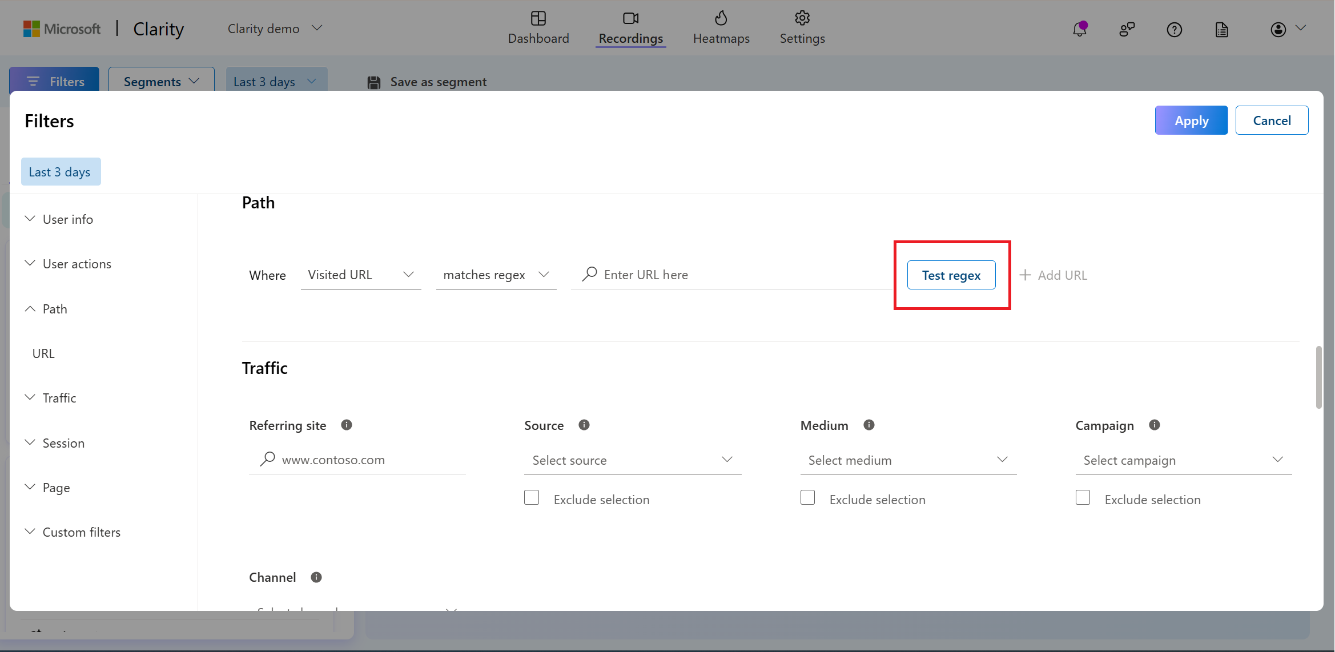Click the Add URL button
The height and width of the screenshot is (652, 1335).
[1053, 275]
